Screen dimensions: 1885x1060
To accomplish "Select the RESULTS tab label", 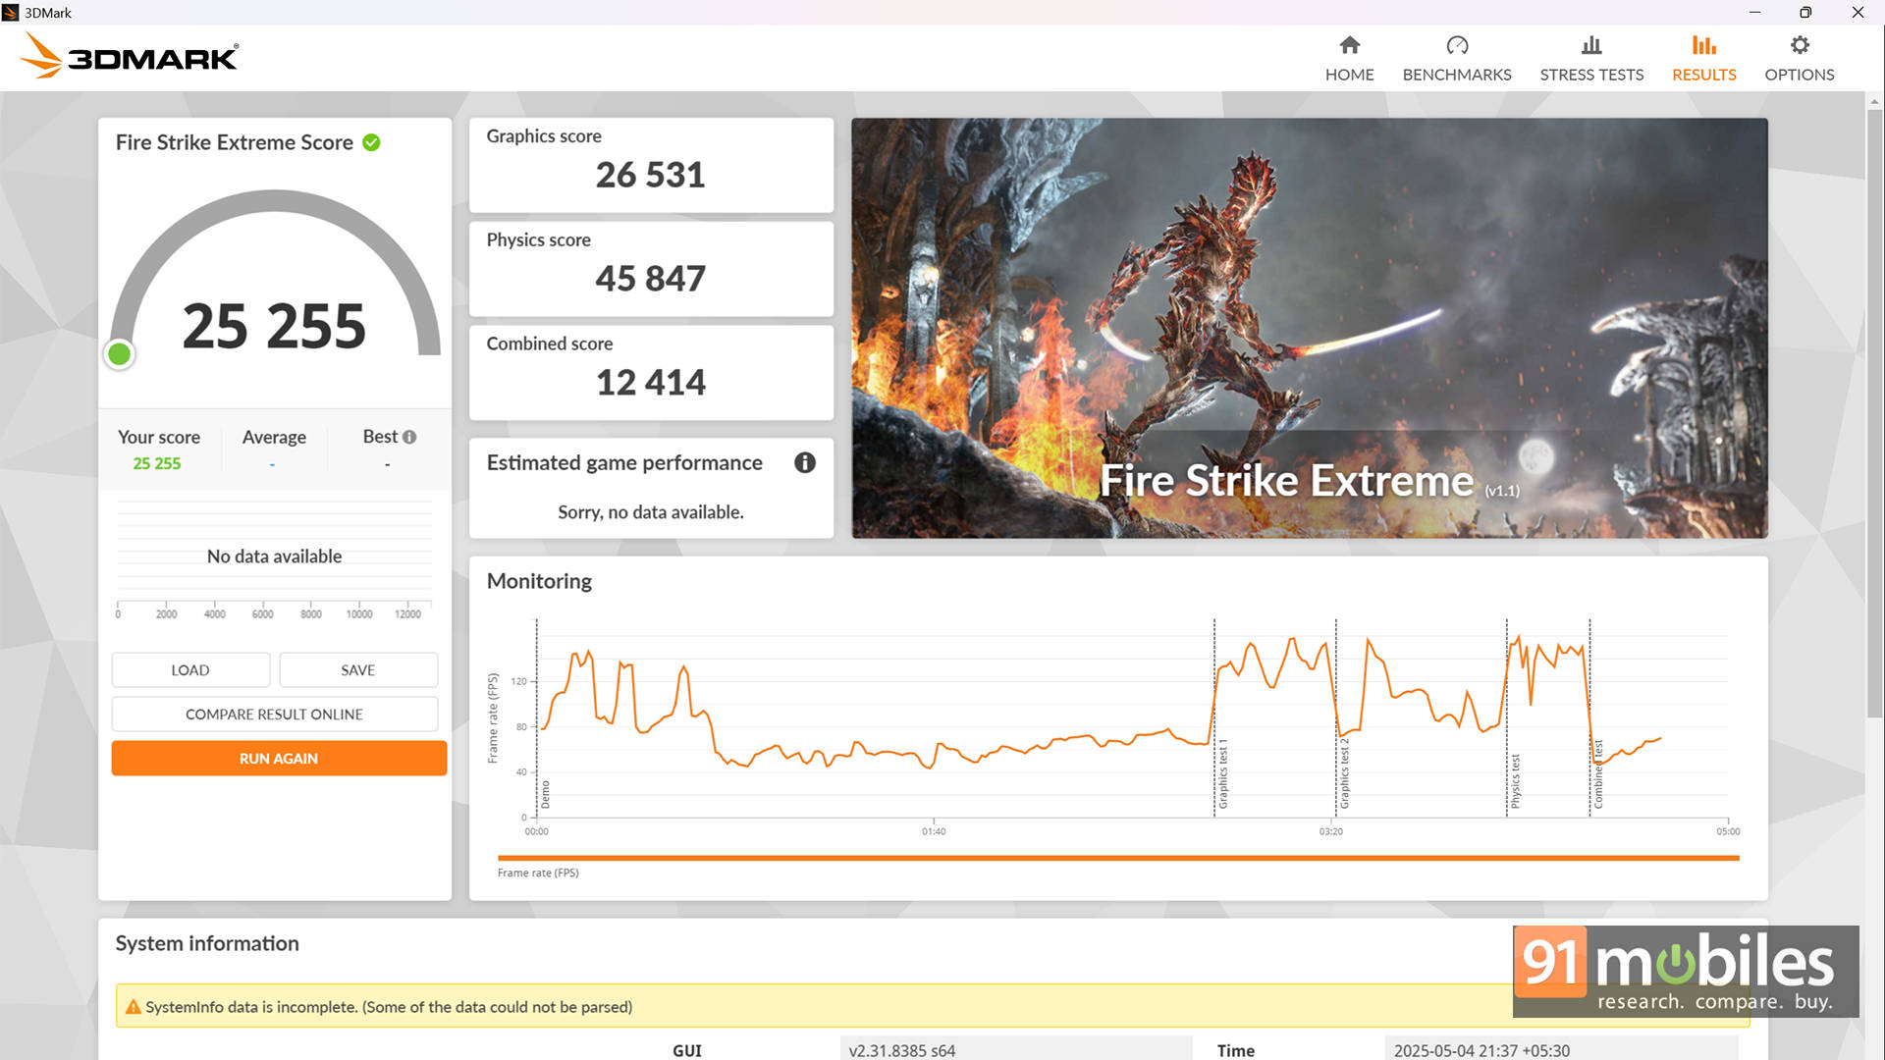I will [1703, 75].
